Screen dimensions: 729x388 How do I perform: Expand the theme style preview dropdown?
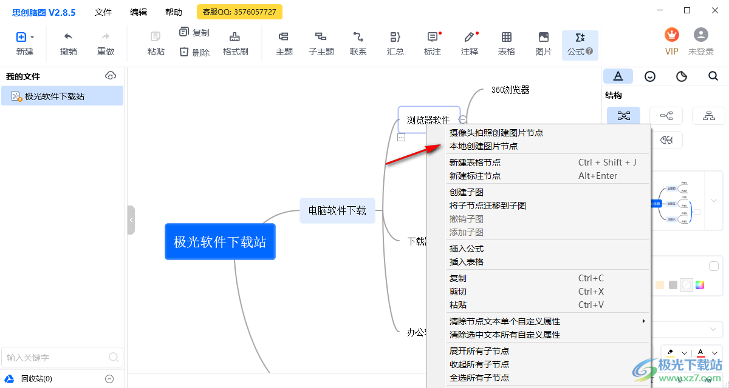[714, 201]
